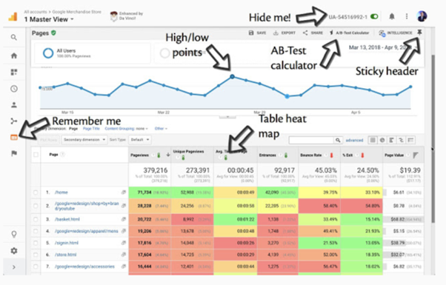Open the A/B-Test Calculator
This screenshot has width=446, height=285.
349,33
